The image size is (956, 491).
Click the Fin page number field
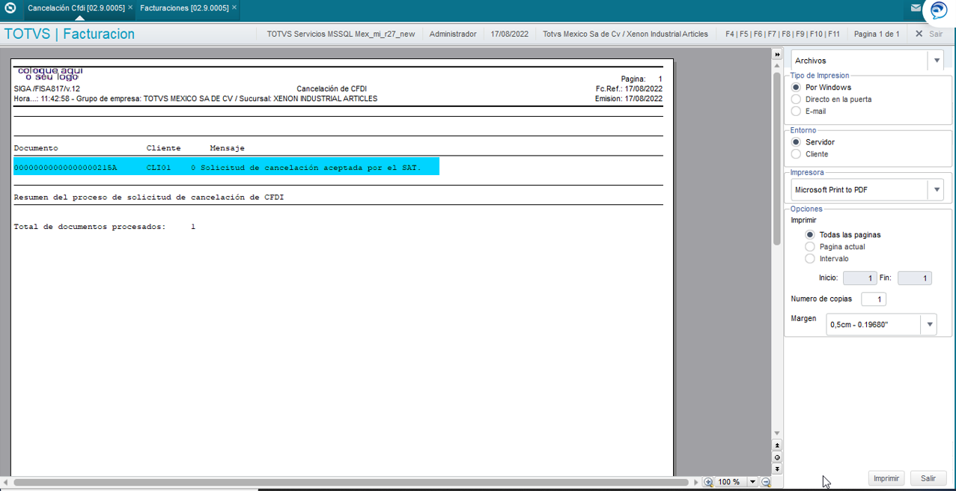[x=915, y=278]
